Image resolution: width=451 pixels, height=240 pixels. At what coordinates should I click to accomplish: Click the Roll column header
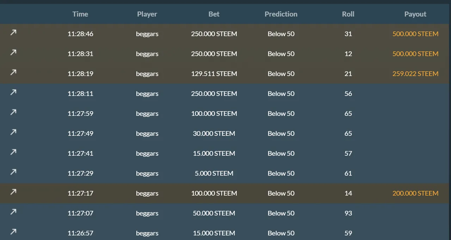point(348,14)
